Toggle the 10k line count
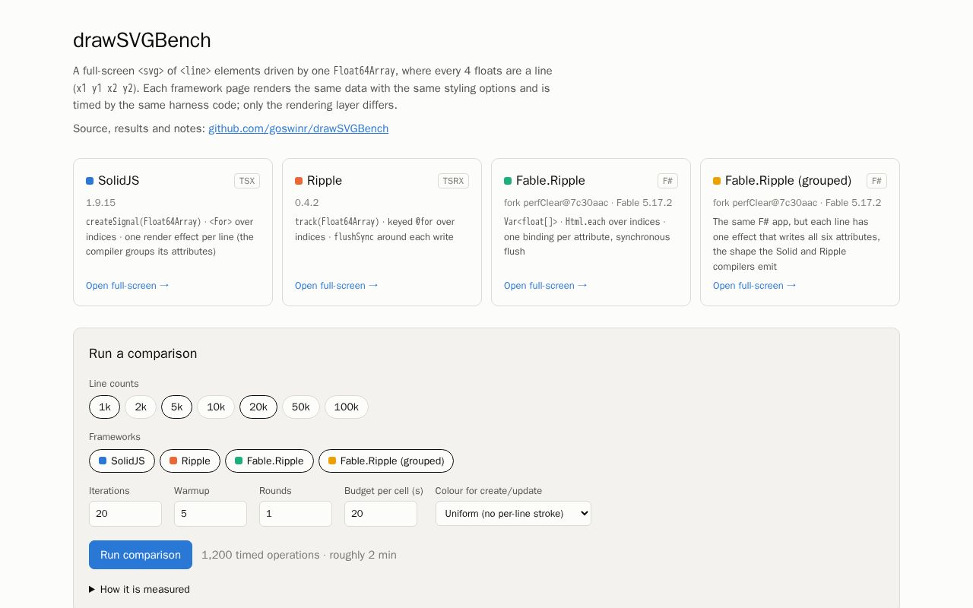 point(216,407)
